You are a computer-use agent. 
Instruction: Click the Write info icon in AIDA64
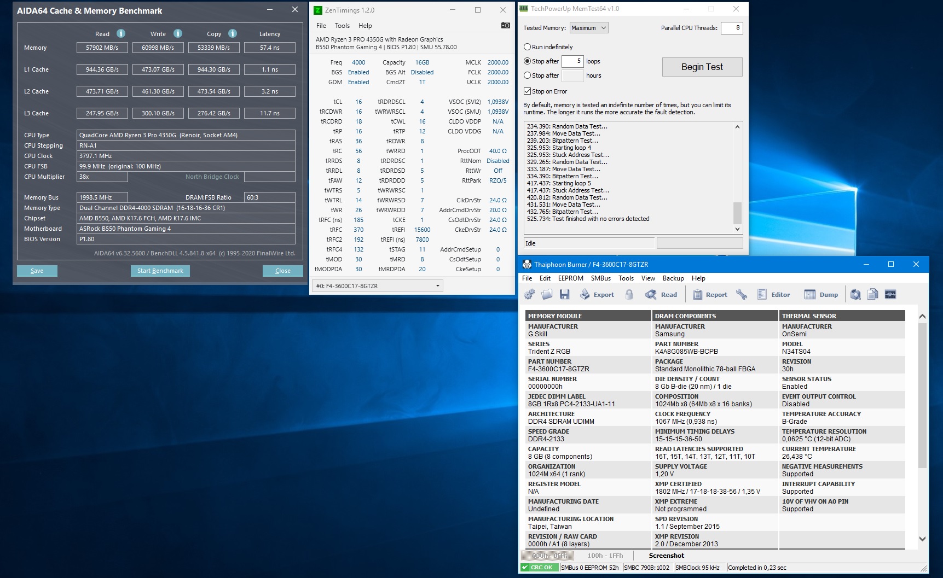pos(178,33)
